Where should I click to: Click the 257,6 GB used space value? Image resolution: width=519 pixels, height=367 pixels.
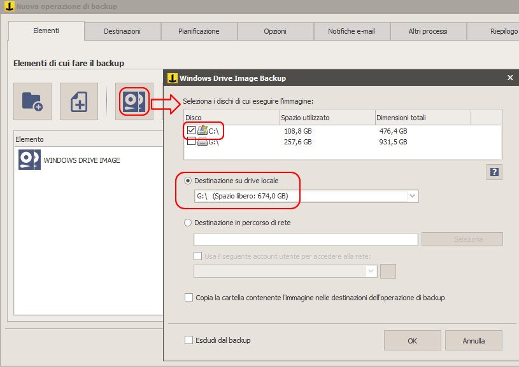coord(298,142)
